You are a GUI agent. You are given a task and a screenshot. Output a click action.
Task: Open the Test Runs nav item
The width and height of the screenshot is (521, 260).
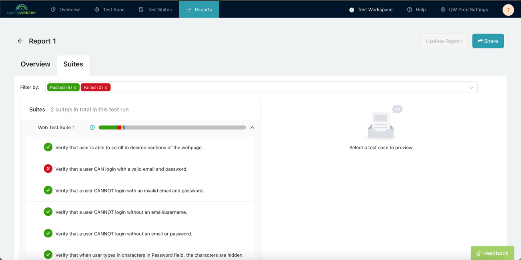coord(109,10)
